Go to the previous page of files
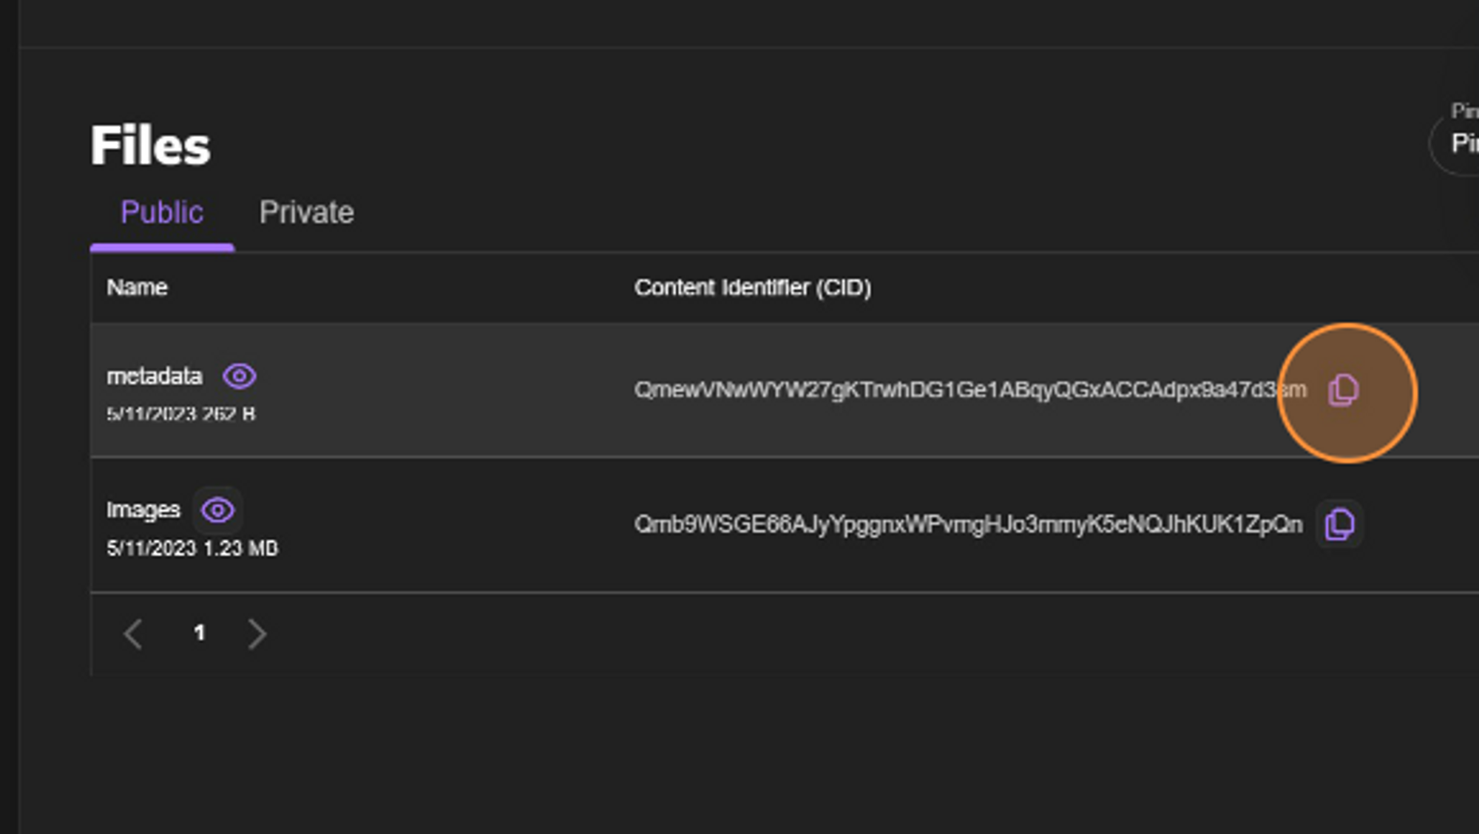 coord(134,634)
